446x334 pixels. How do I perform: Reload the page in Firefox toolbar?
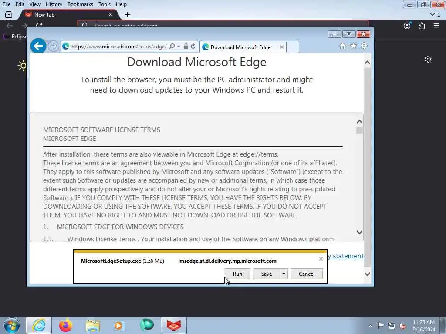39,25
